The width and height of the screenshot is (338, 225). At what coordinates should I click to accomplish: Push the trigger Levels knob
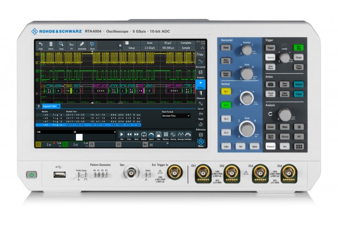click(x=284, y=57)
